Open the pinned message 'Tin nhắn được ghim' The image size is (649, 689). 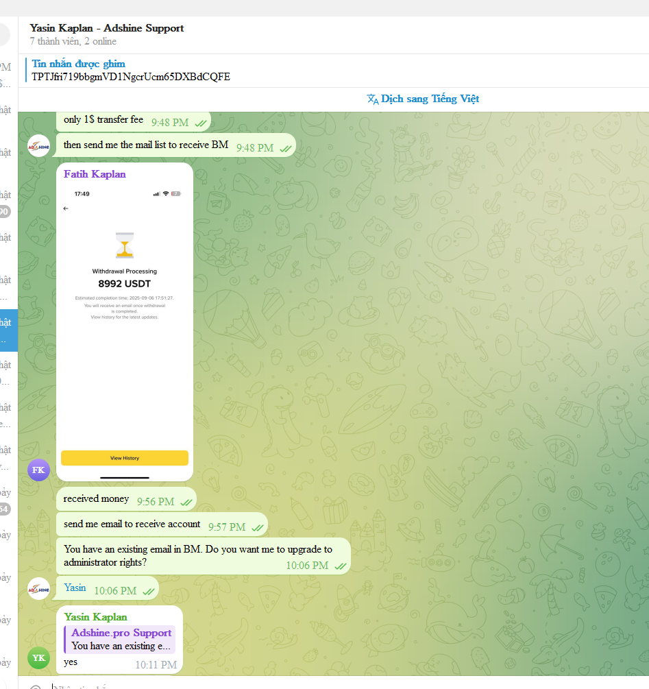[x=79, y=64]
